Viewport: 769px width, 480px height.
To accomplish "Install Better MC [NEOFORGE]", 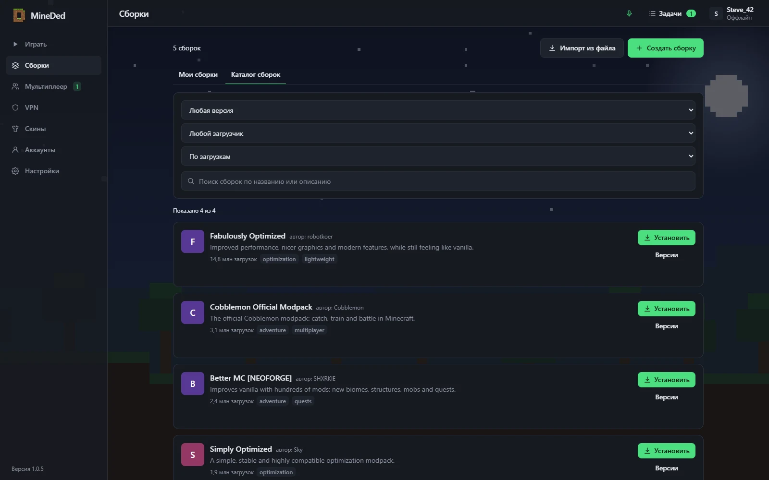I will (667, 380).
